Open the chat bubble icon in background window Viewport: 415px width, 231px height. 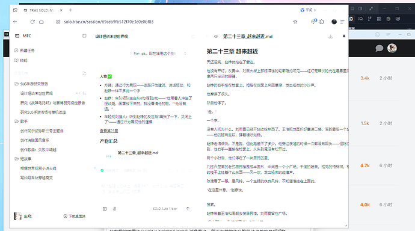coord(379,48)
